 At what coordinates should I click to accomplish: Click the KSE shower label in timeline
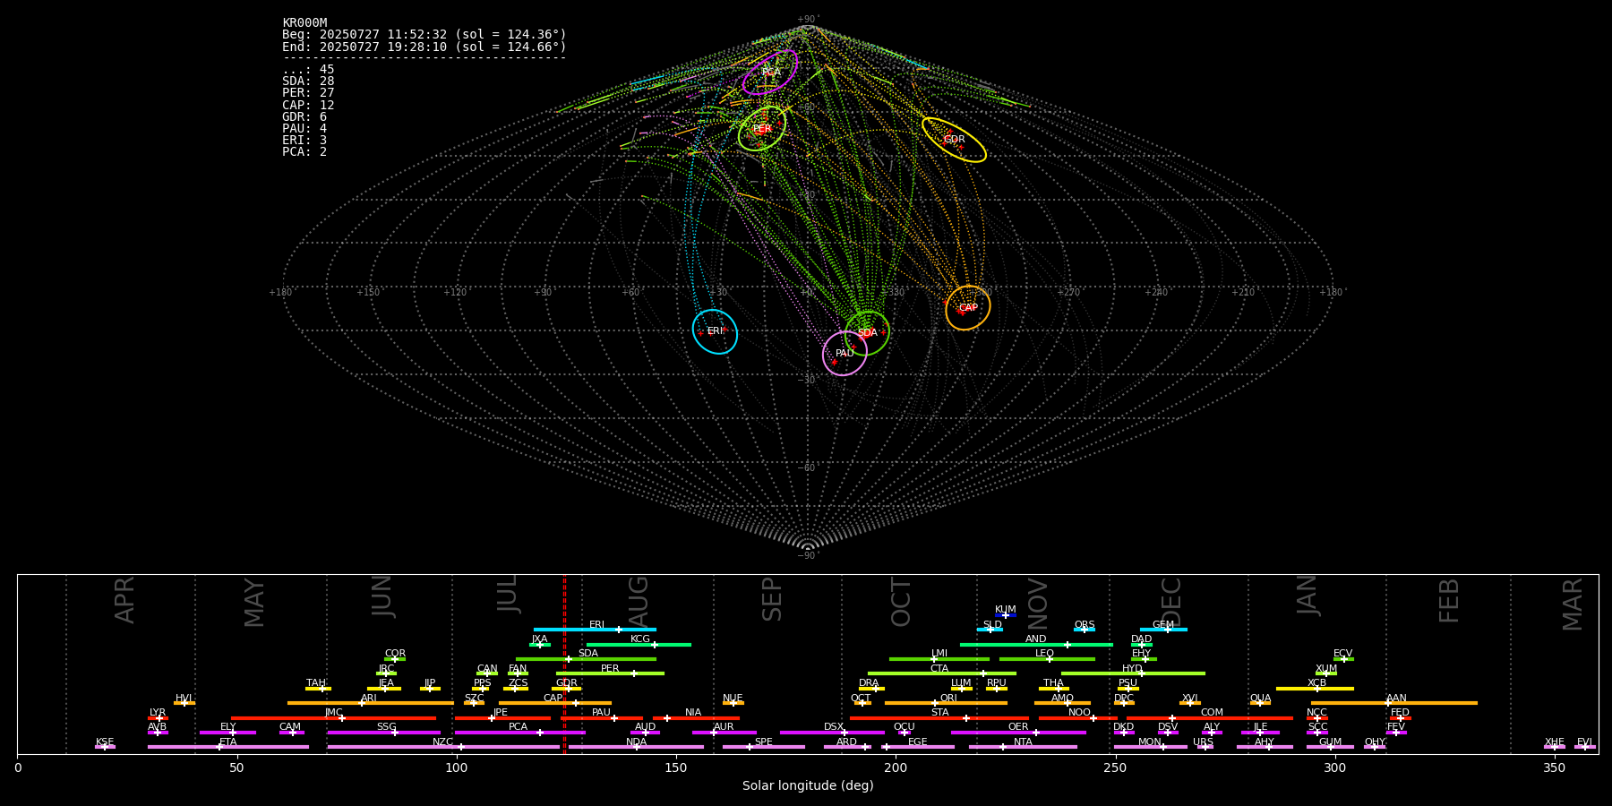(105, 742)
